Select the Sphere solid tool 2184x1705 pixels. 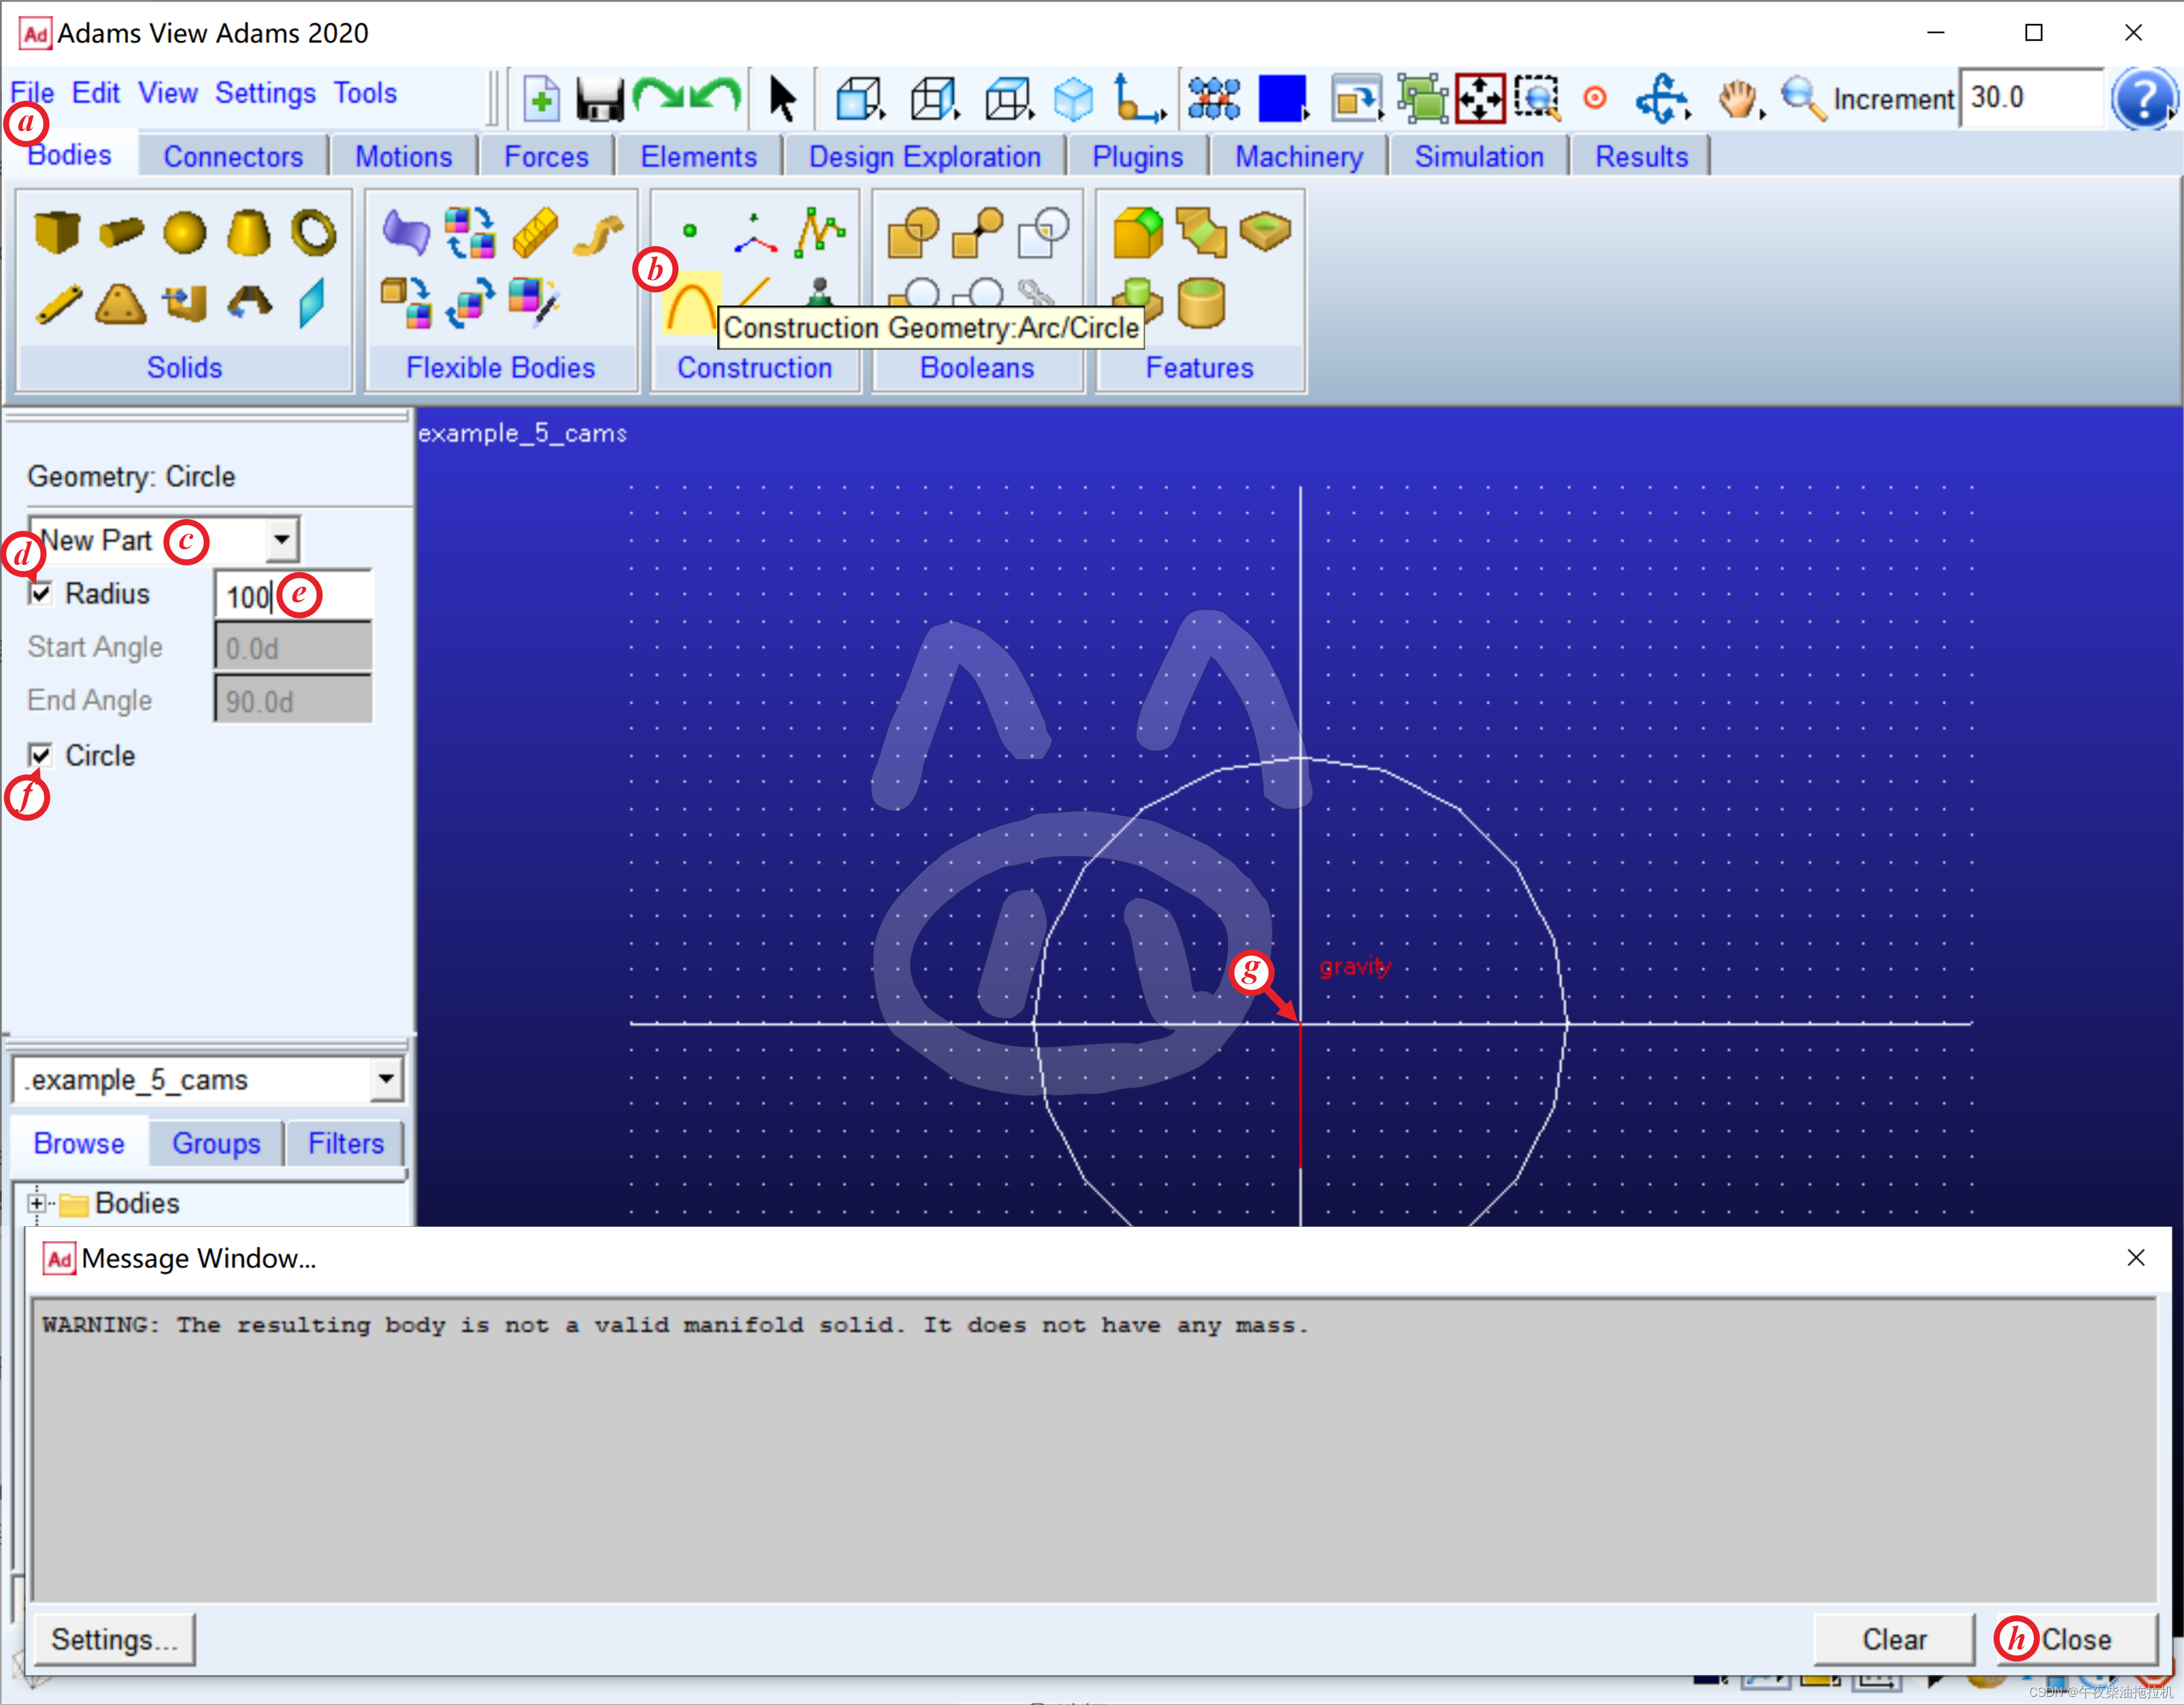185,233
